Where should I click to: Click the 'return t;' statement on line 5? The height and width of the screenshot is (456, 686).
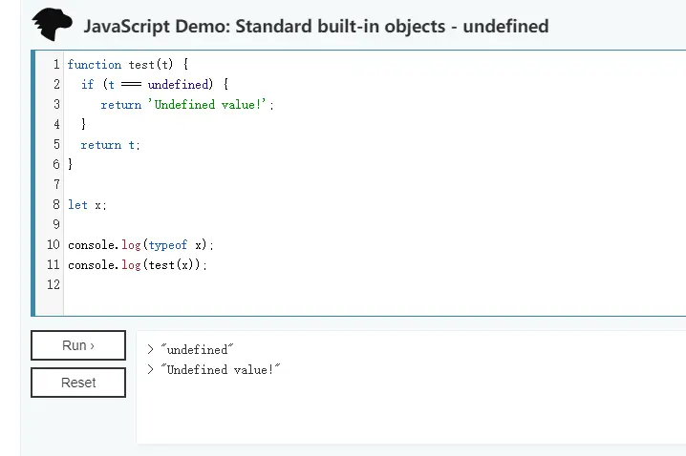click(110, 145)
